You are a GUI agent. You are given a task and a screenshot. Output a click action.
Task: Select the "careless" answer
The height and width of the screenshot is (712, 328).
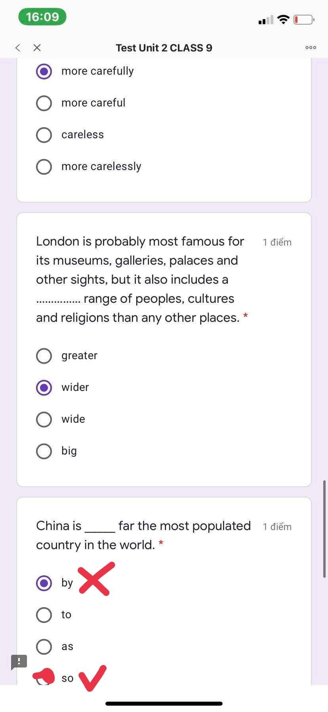44,135
